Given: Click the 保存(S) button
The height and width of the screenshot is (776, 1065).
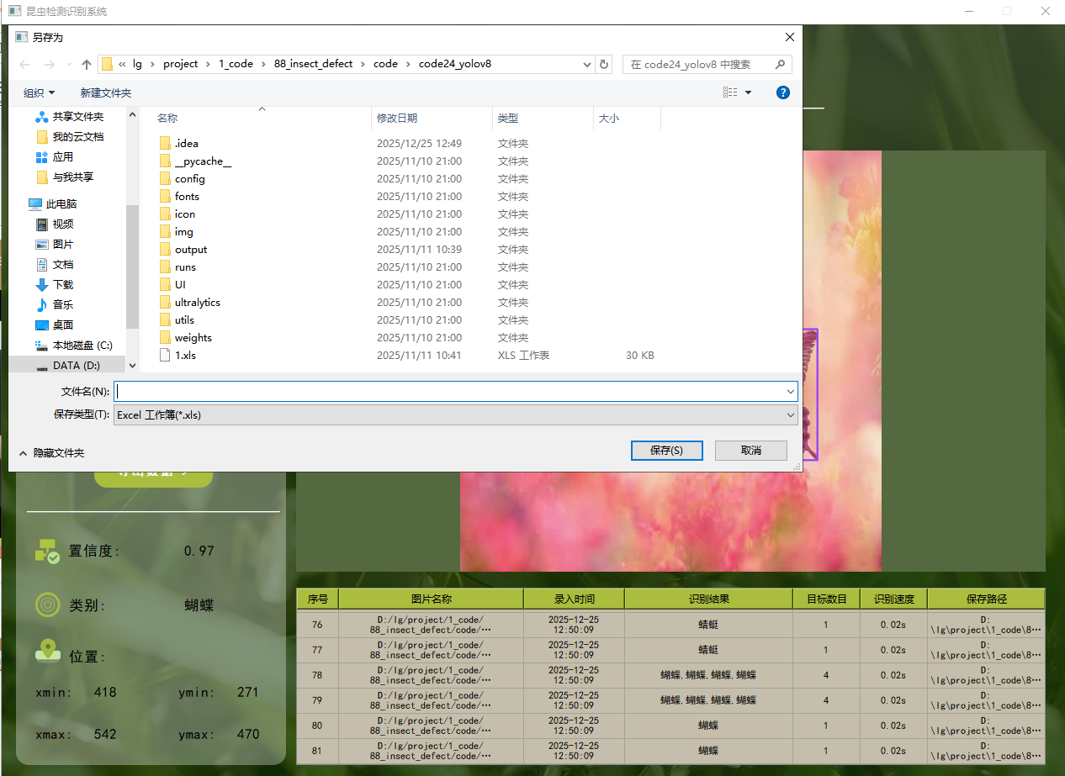Looking at the screenshot, I should click(x=666, y=451).
